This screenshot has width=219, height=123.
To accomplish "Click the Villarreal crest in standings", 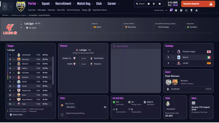I will point(19,64).
